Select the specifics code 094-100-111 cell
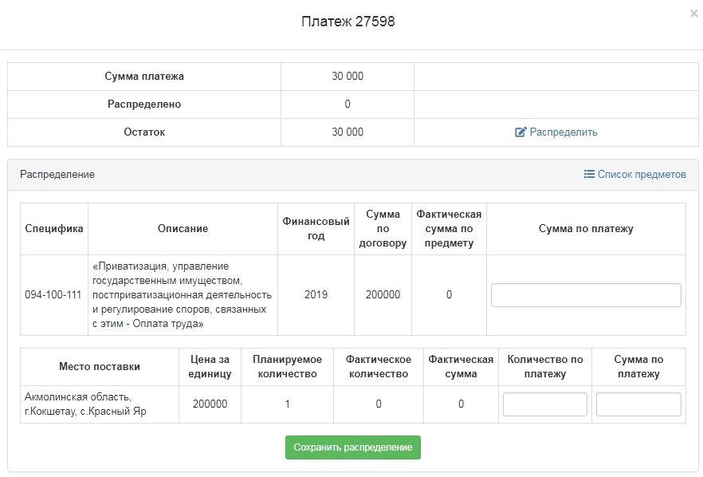Screen dimensions: 703x477 click(x=53, y=295)
